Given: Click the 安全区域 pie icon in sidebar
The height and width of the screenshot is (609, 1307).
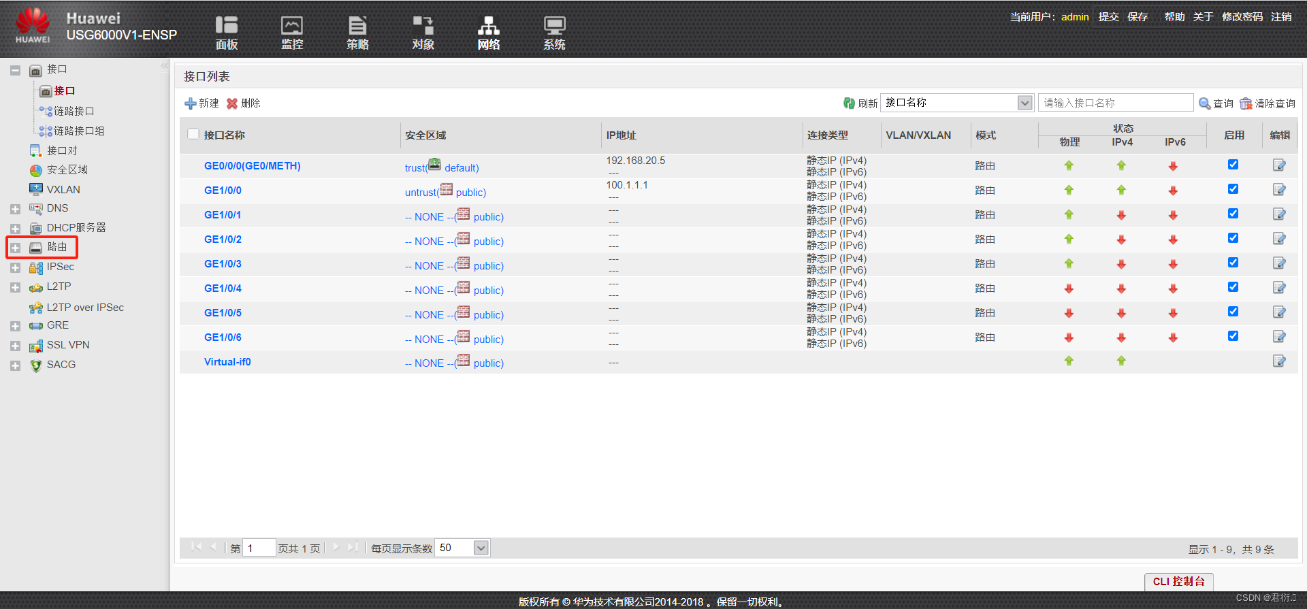Looking at the screenshot, I should (x=36, y=170).
